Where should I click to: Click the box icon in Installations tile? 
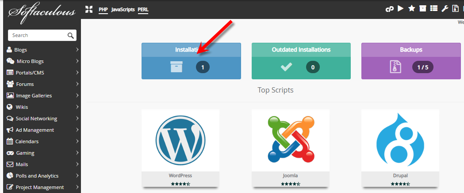(x=176, y=67)
